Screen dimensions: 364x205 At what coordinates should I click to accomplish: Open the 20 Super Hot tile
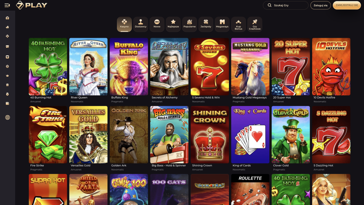coord(291,67)
